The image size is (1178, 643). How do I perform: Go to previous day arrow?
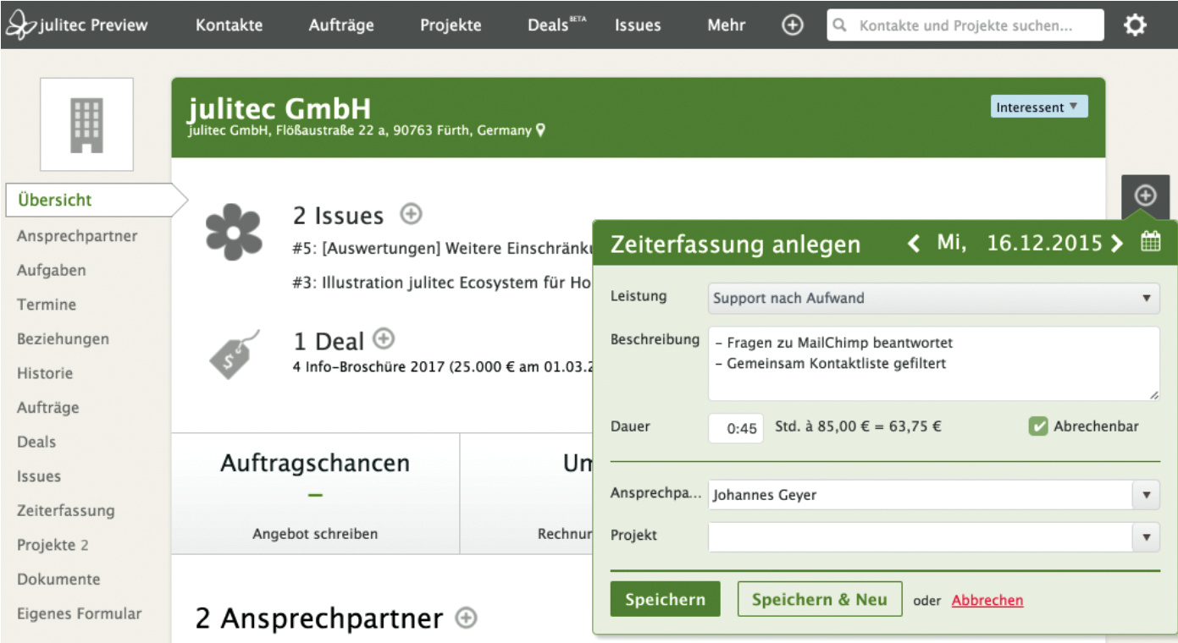click(x=914, y=244)
